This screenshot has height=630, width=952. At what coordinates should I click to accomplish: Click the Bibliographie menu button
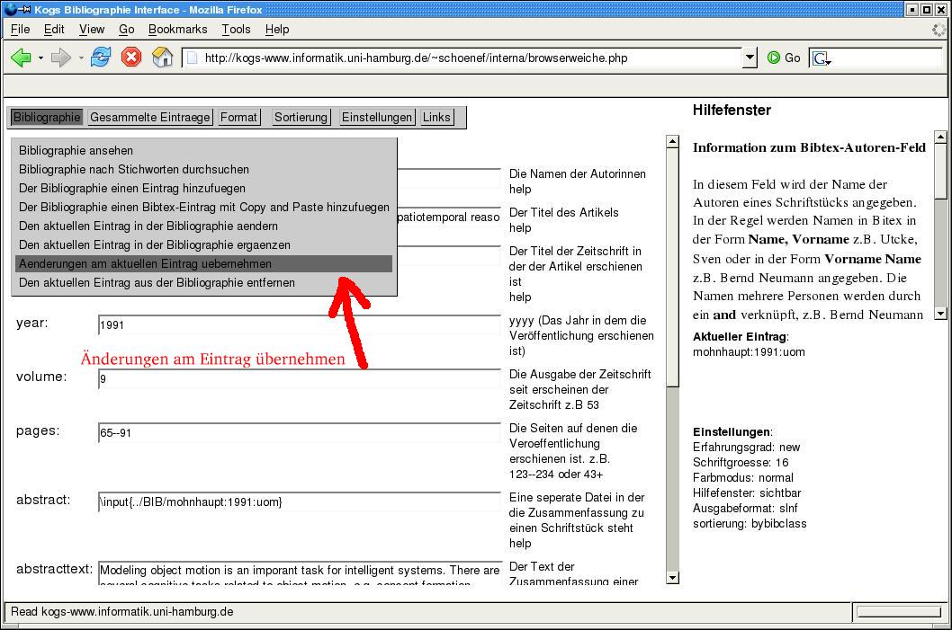tap(47, 117)
